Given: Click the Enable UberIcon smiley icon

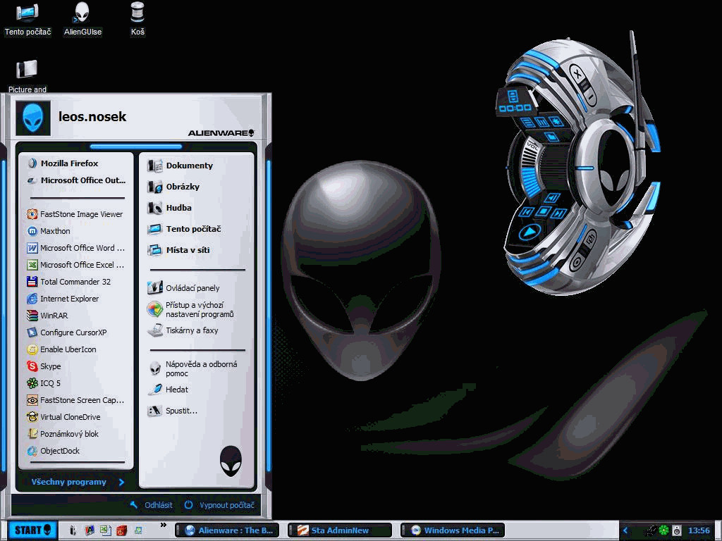Looking at the screenshot, I should tap(32, 349).
